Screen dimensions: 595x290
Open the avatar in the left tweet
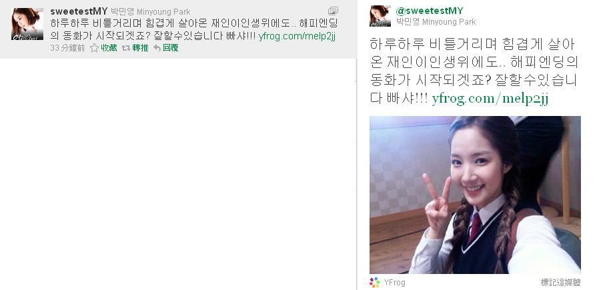(27, 24)
